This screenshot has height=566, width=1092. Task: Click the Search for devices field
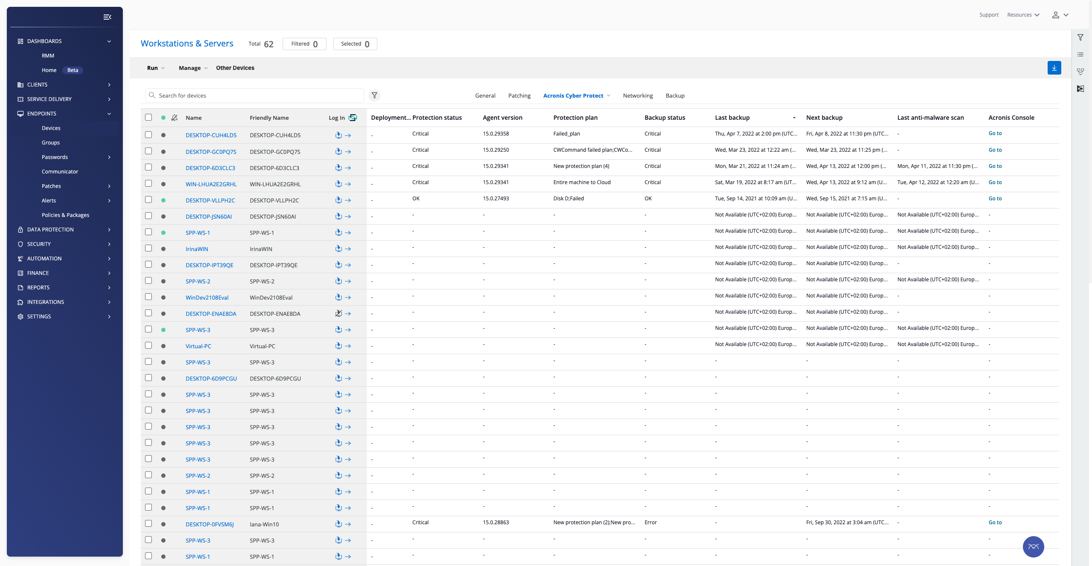(x=256, y=95)
